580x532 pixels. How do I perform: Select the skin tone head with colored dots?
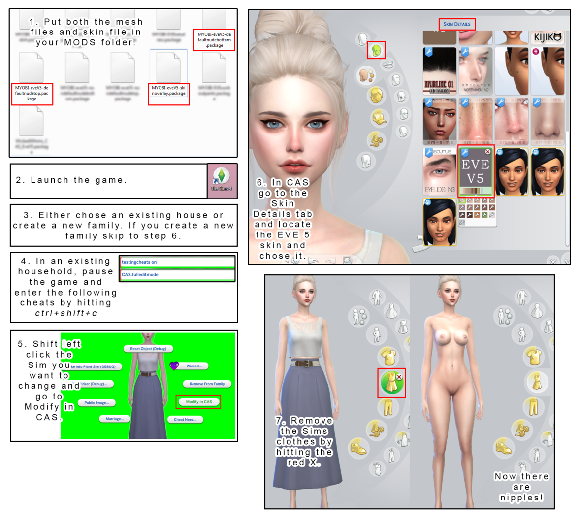click(366, 75)
